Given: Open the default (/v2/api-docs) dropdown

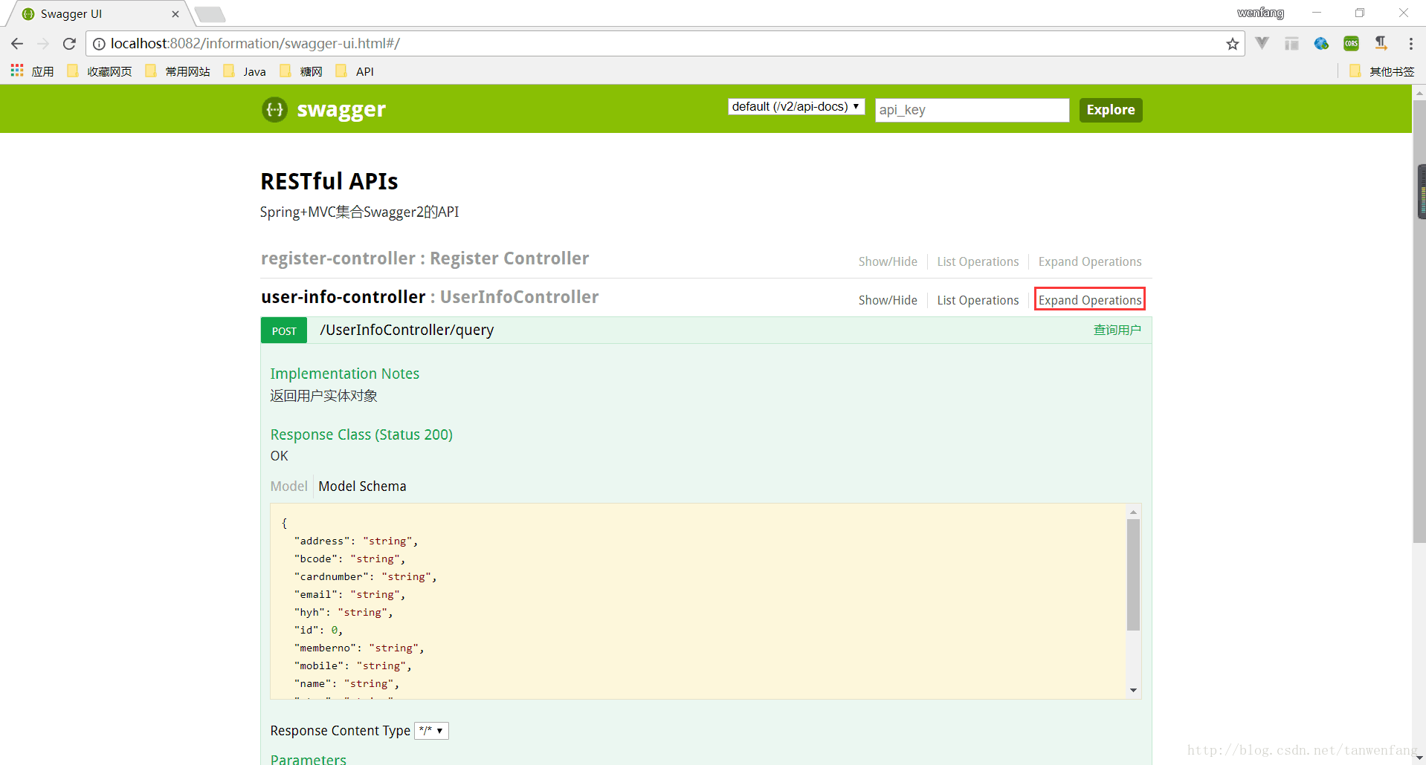Looking at the screenshot, I should [x=796, y=106].
